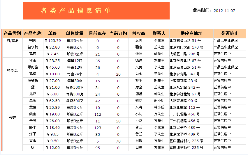Click the price ¥62.50
This screenshot has width=248, height=155.
coord(53,101)
